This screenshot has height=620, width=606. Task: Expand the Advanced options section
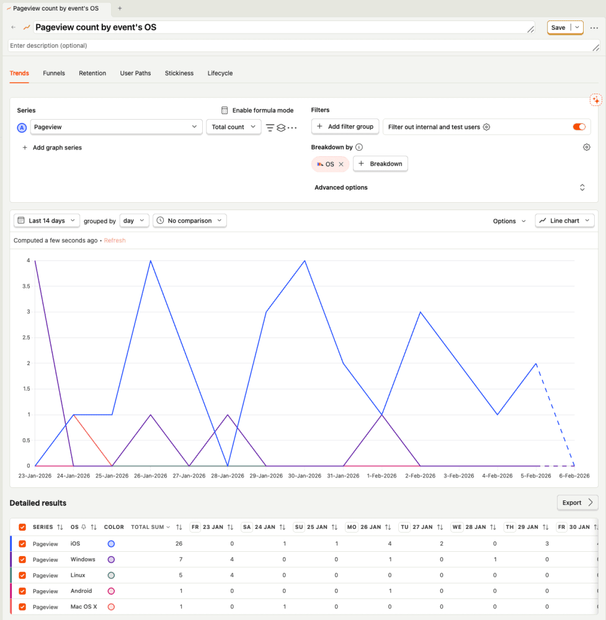coord(341,187)
